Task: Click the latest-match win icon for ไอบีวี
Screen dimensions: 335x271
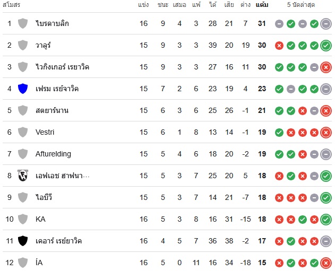Action: (x=326, y=198)
